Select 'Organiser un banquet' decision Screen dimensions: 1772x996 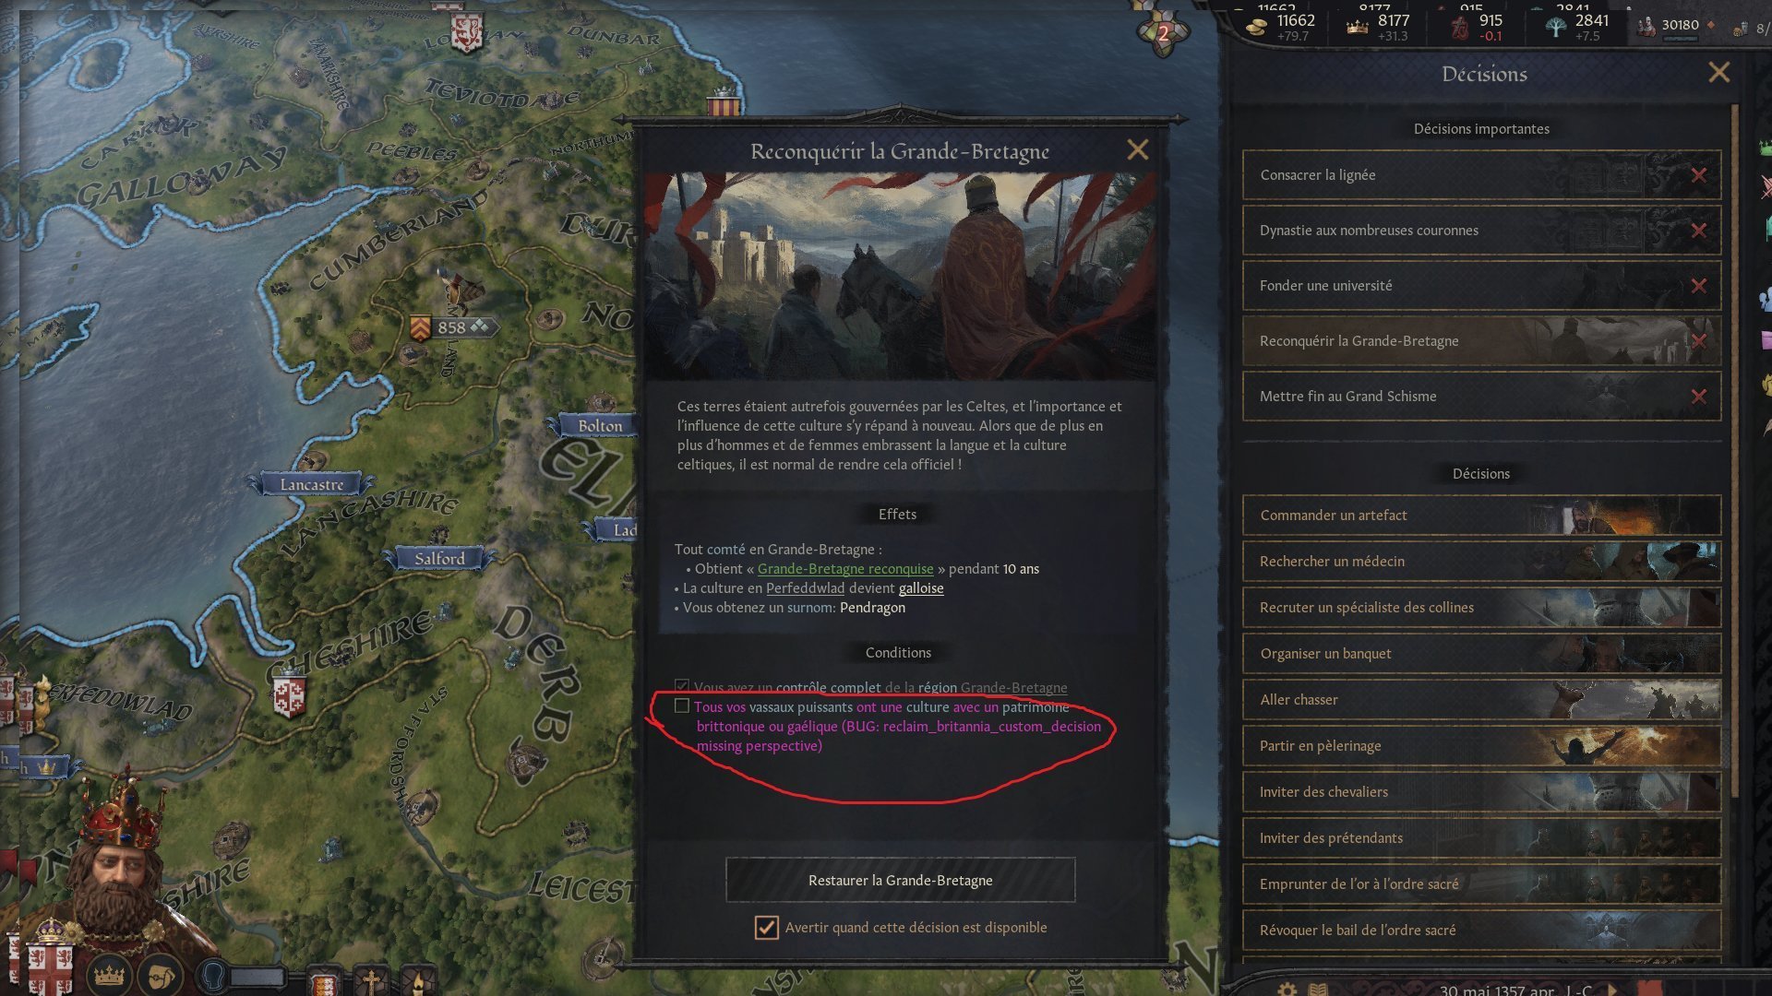click(1481, 653)
